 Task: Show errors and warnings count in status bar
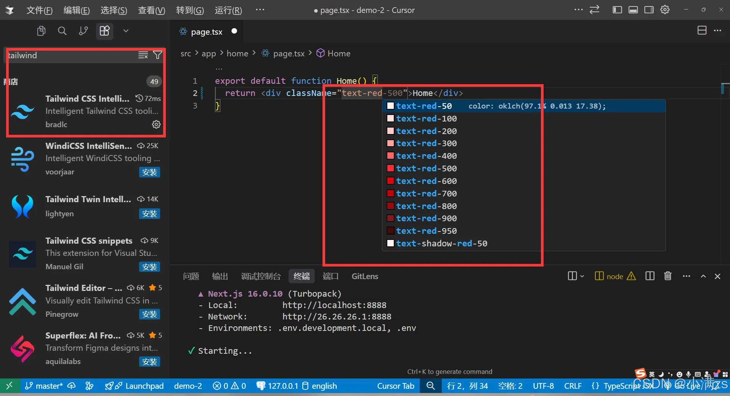229,386
